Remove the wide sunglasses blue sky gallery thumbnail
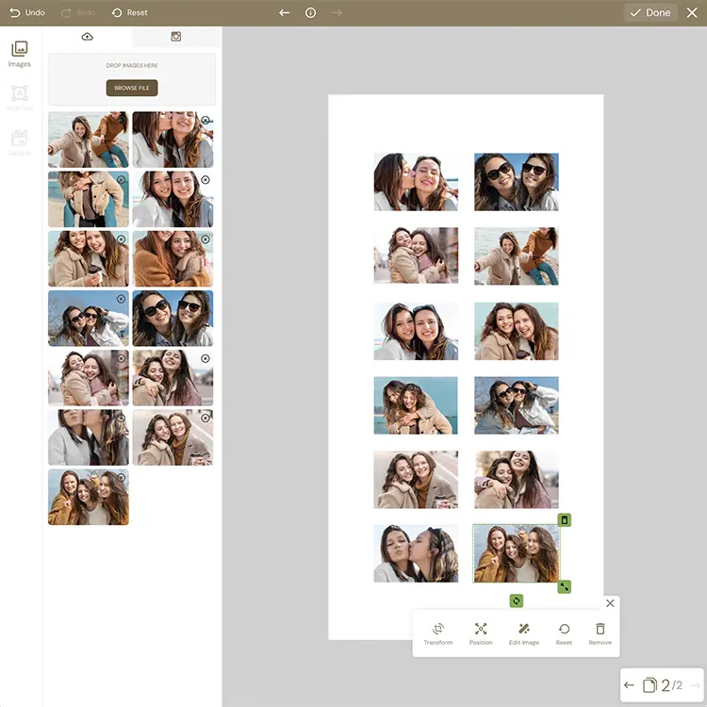707x707 pixels. [x=121, y=299]
